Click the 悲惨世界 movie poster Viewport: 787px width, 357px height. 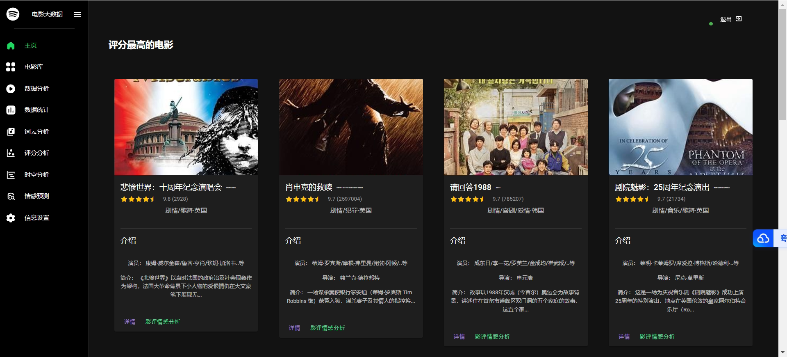click(186, 127)
